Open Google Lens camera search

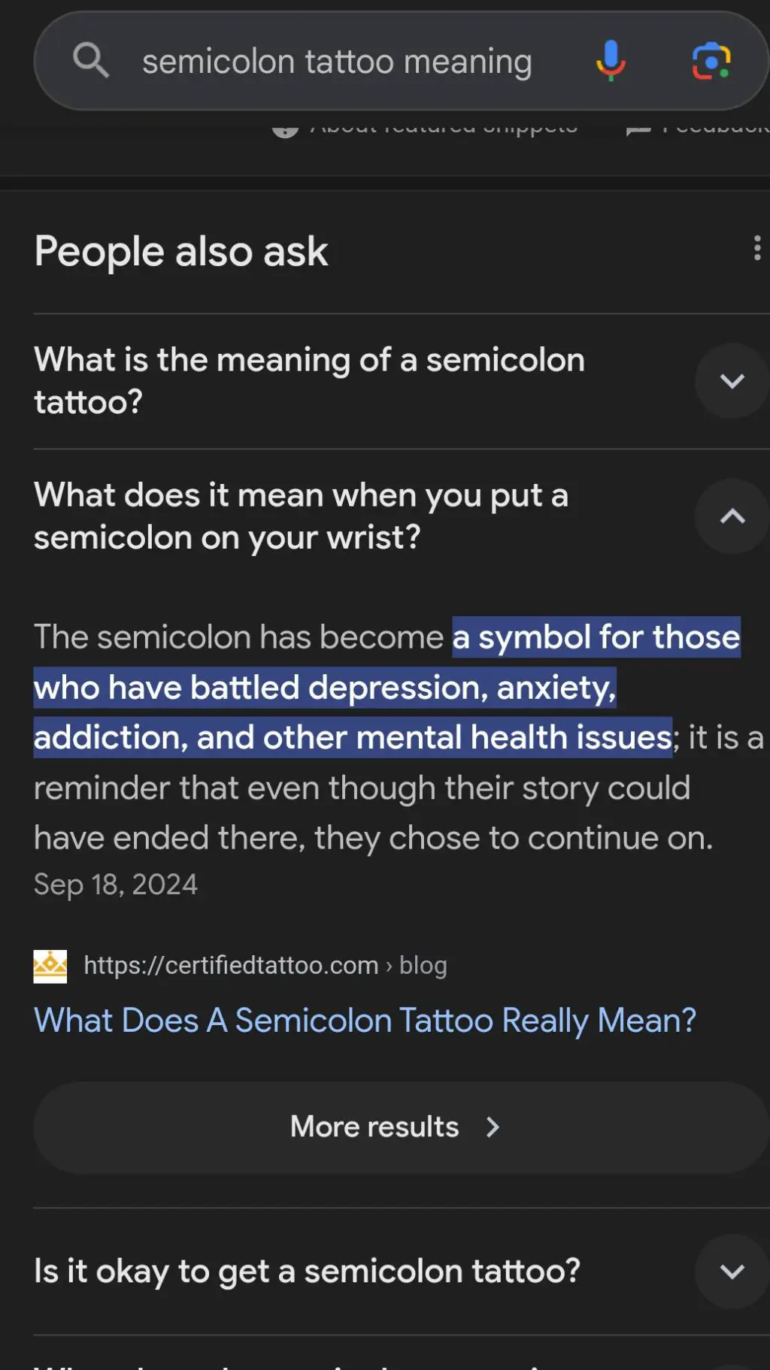pos(711,61)
